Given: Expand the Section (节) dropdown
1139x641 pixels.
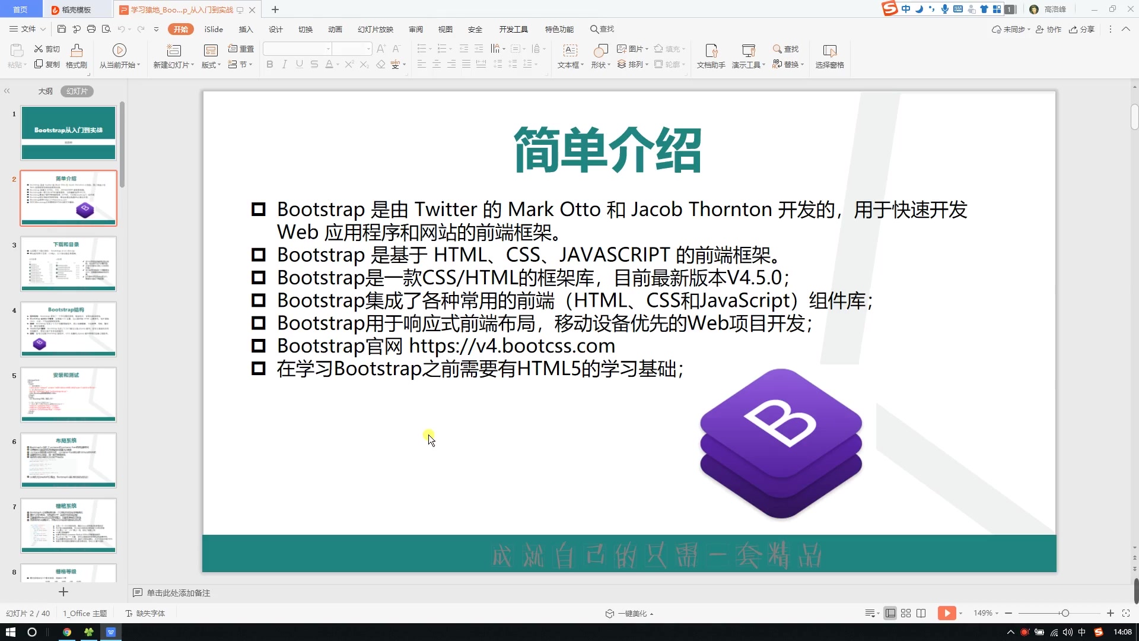Looking at the screenshot, I should (x=241, y=64).
